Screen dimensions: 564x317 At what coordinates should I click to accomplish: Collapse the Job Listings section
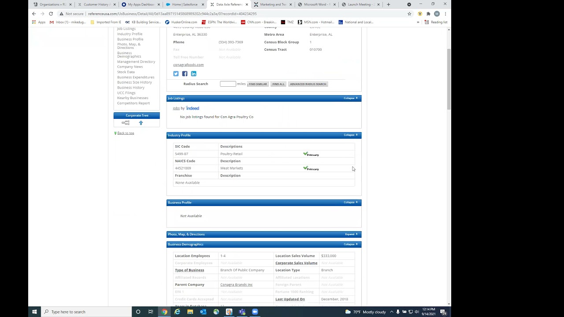pos(351,98)
